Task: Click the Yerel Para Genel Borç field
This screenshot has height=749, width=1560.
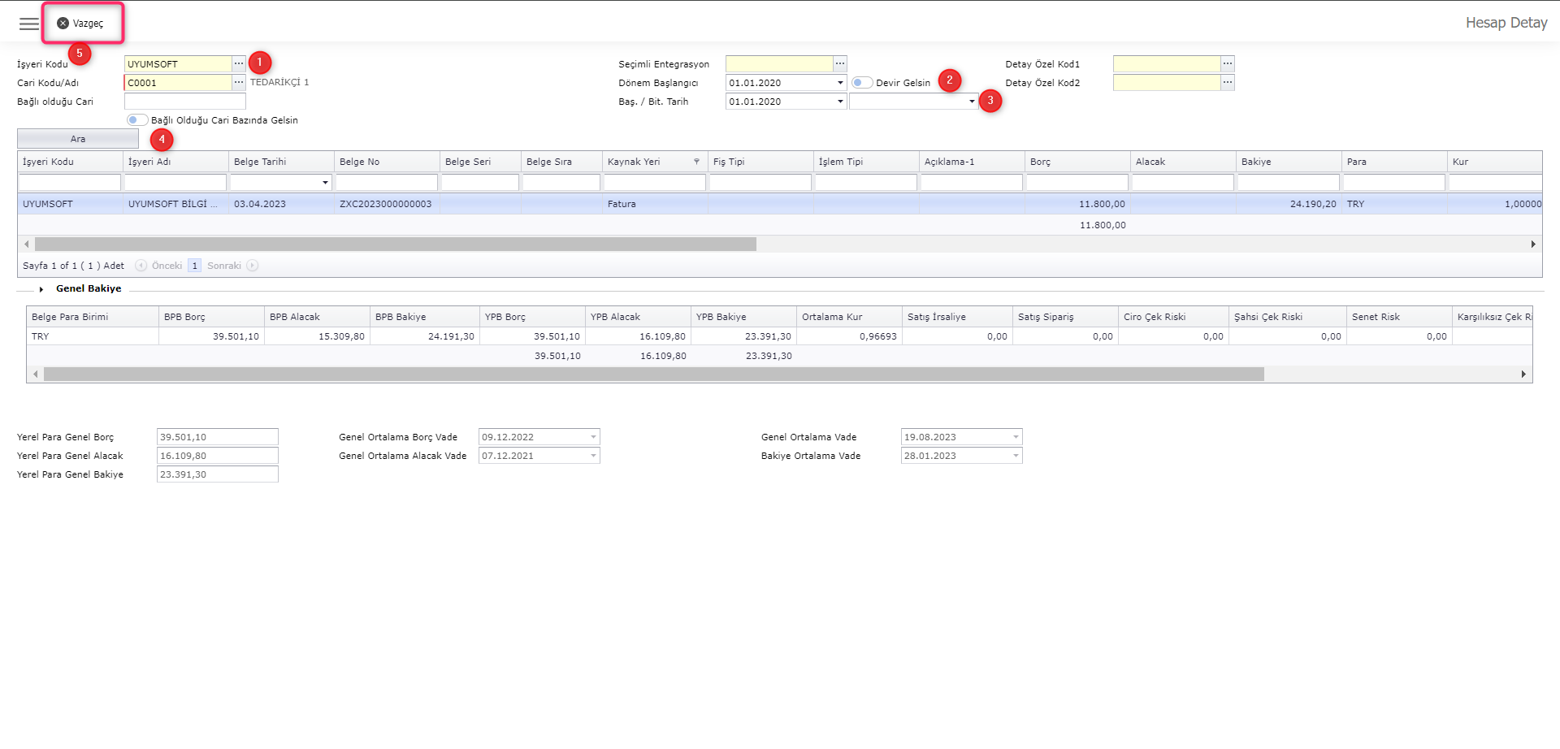Action: 218,437
